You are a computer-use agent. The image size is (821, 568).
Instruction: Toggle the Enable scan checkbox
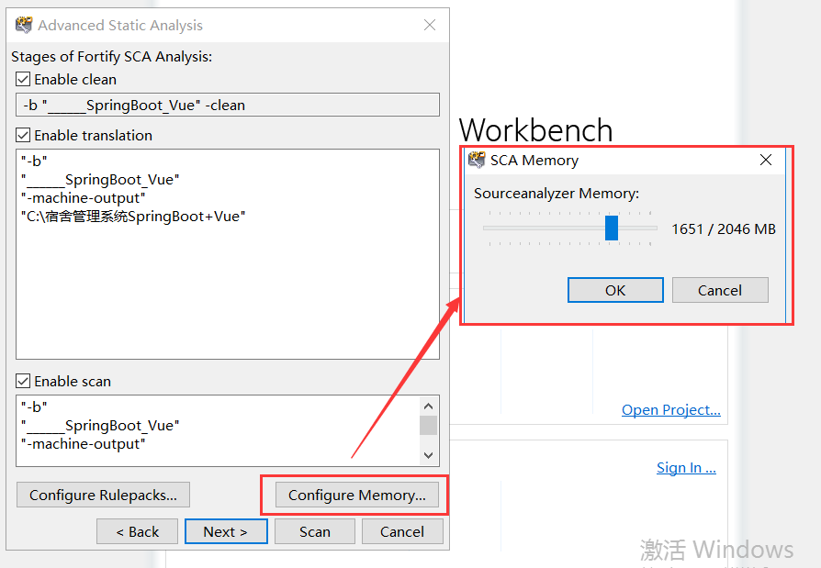point(23,382)
